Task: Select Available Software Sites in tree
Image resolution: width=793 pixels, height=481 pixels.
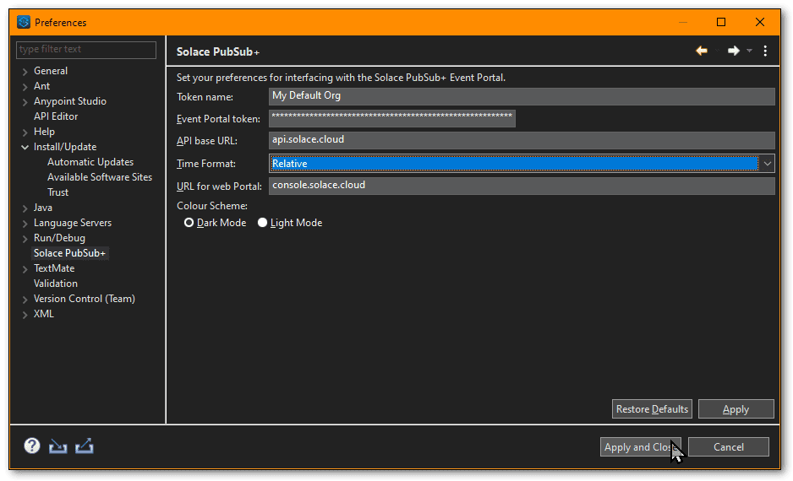Action: tap(100, 177)
